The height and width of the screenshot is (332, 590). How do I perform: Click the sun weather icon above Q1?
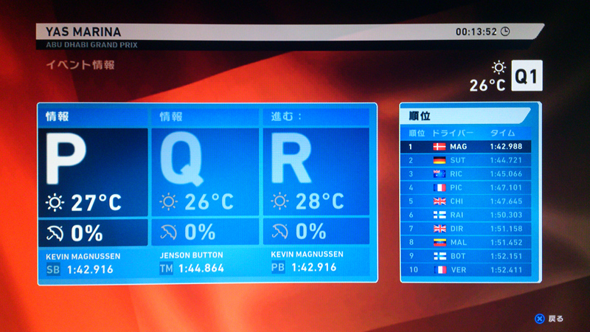[499, 67]
